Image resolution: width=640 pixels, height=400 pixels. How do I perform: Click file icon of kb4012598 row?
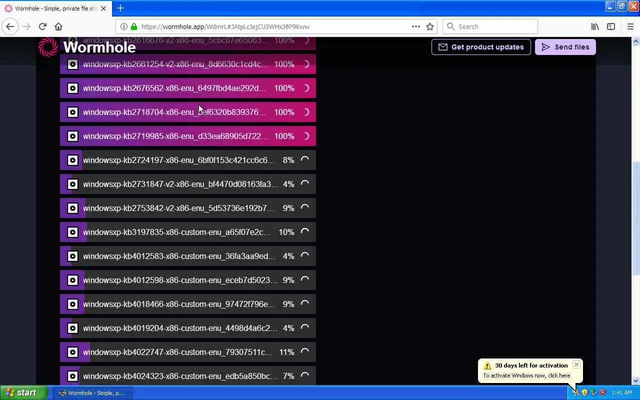[72, 280]
